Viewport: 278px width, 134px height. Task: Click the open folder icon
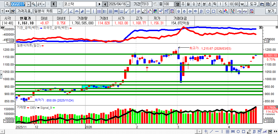click(262, 4)
